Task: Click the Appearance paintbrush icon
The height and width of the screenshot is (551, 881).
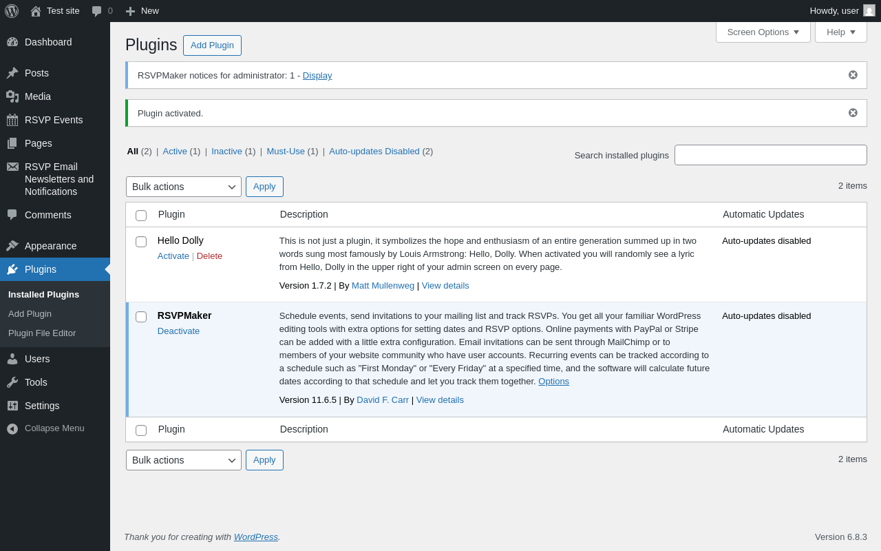Action: click(12, 246)
